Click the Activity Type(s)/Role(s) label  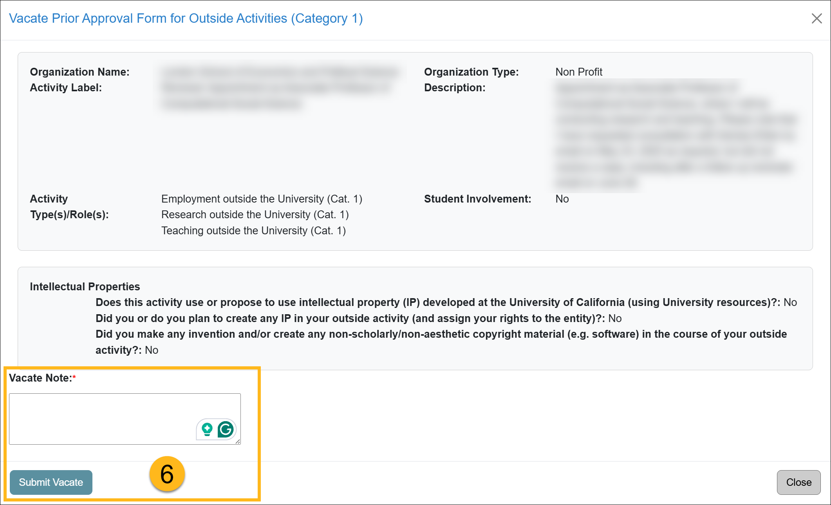point(69,206)
